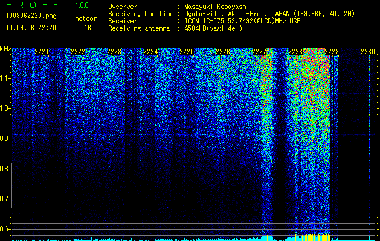Click the 2229 time marker
The image size is (380, 241).
(x=332, y=52)
